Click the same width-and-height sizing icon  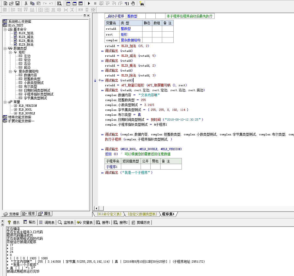[x=93, y=10]
